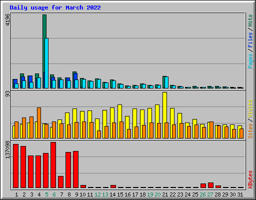Click the 93 axis label

pos(7,94)
